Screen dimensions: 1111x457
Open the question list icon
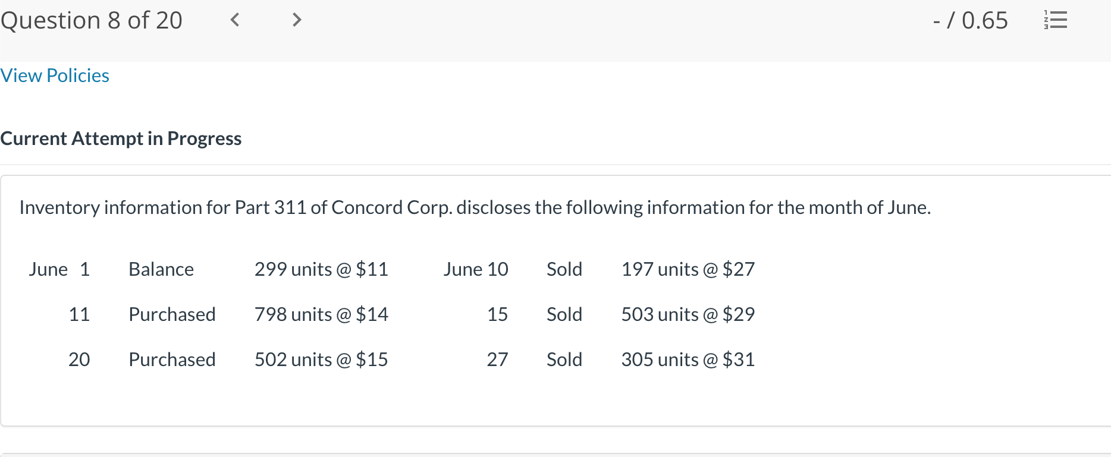point(1056,20)
